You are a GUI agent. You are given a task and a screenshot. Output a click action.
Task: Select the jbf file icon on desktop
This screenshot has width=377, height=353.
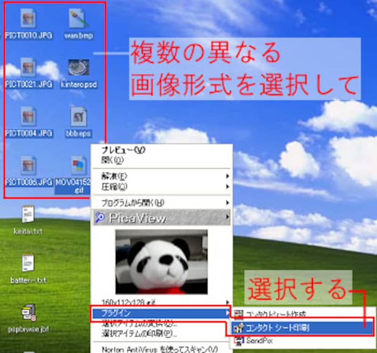pos(28,312)
